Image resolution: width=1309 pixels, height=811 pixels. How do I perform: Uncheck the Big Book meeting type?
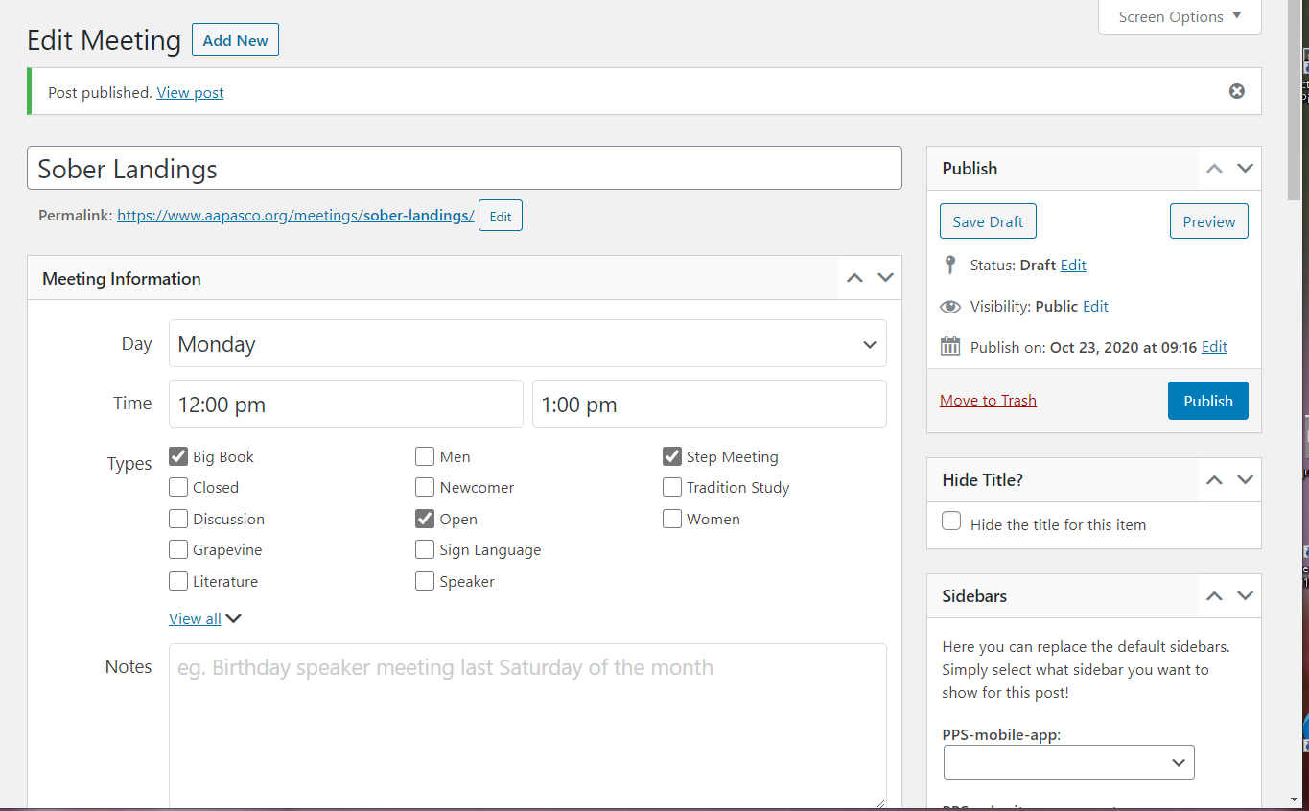pos(177,455)
